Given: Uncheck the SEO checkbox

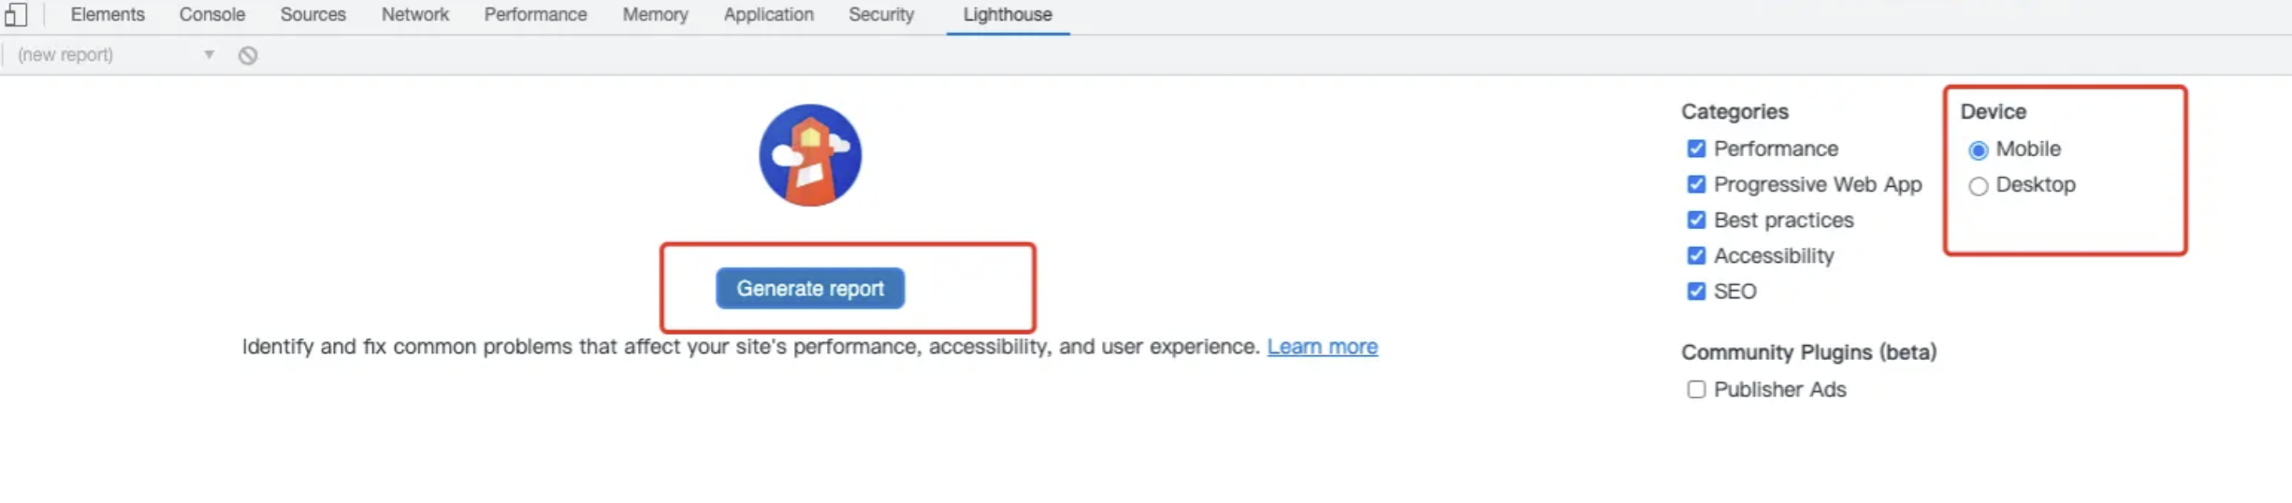Looking at the screenshot, I should click(x=1696, y=291).
